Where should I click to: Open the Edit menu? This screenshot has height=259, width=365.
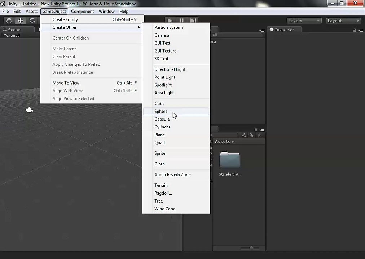pyautogui.click(x=17, y=12)
